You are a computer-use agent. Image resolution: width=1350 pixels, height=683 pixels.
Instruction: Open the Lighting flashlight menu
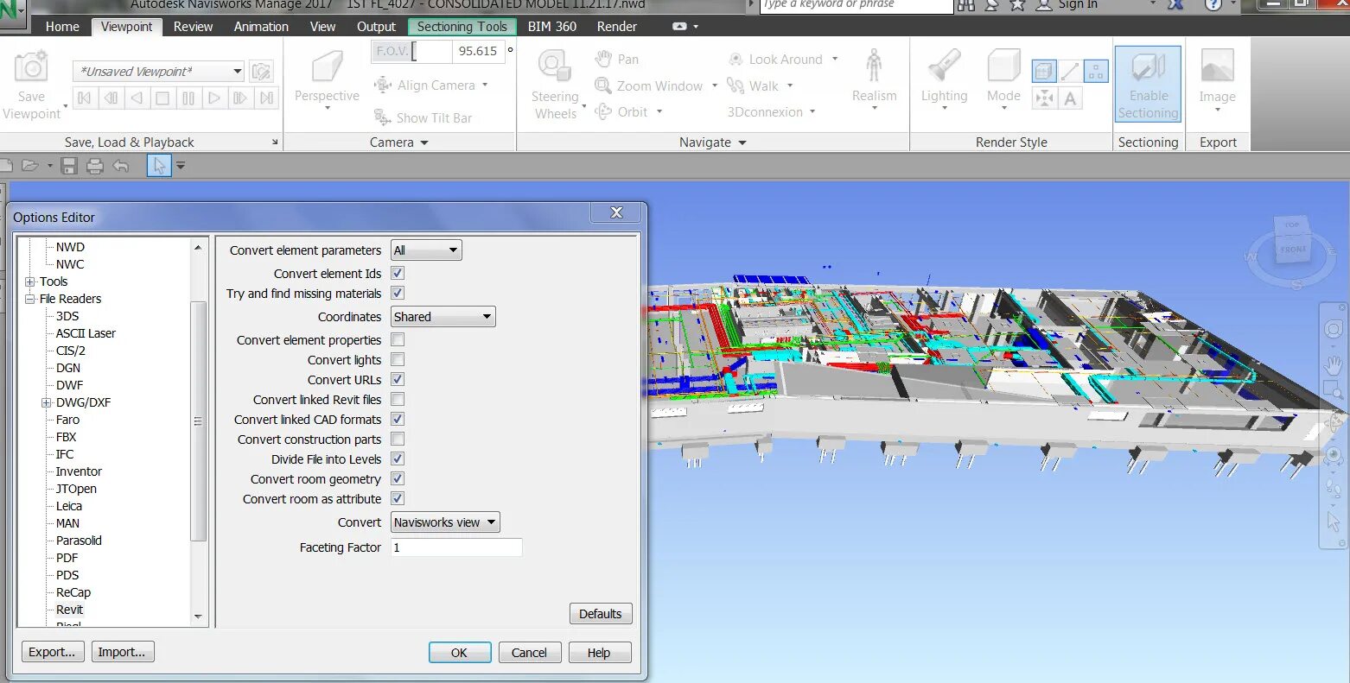[x=944, y=79]
